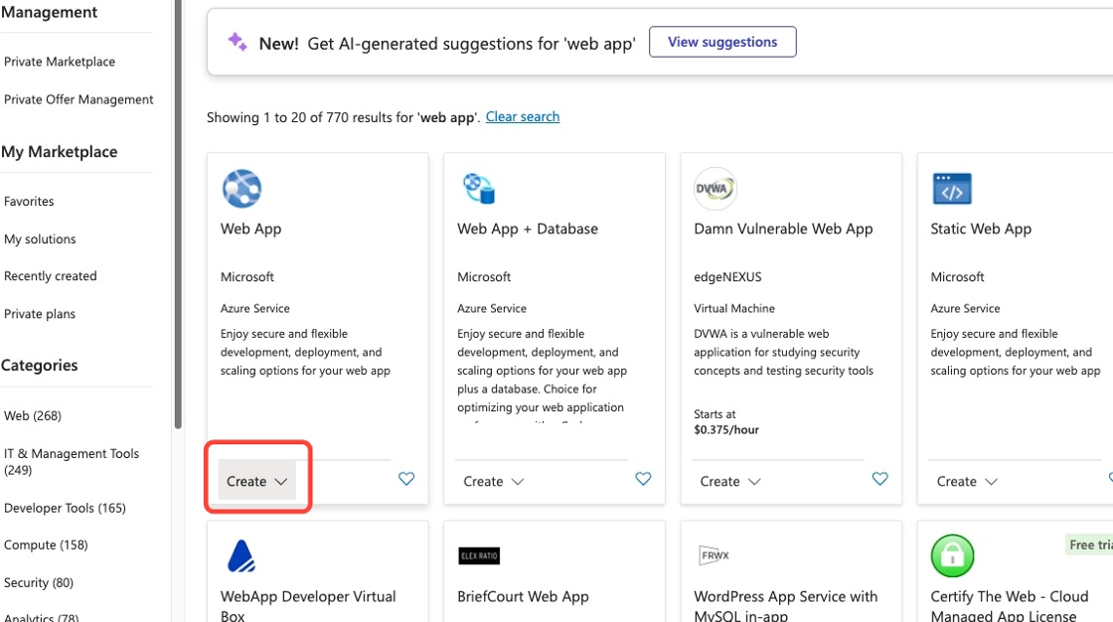
Task: Click the results count text for 'web app'
Action: tap(344, 117)
